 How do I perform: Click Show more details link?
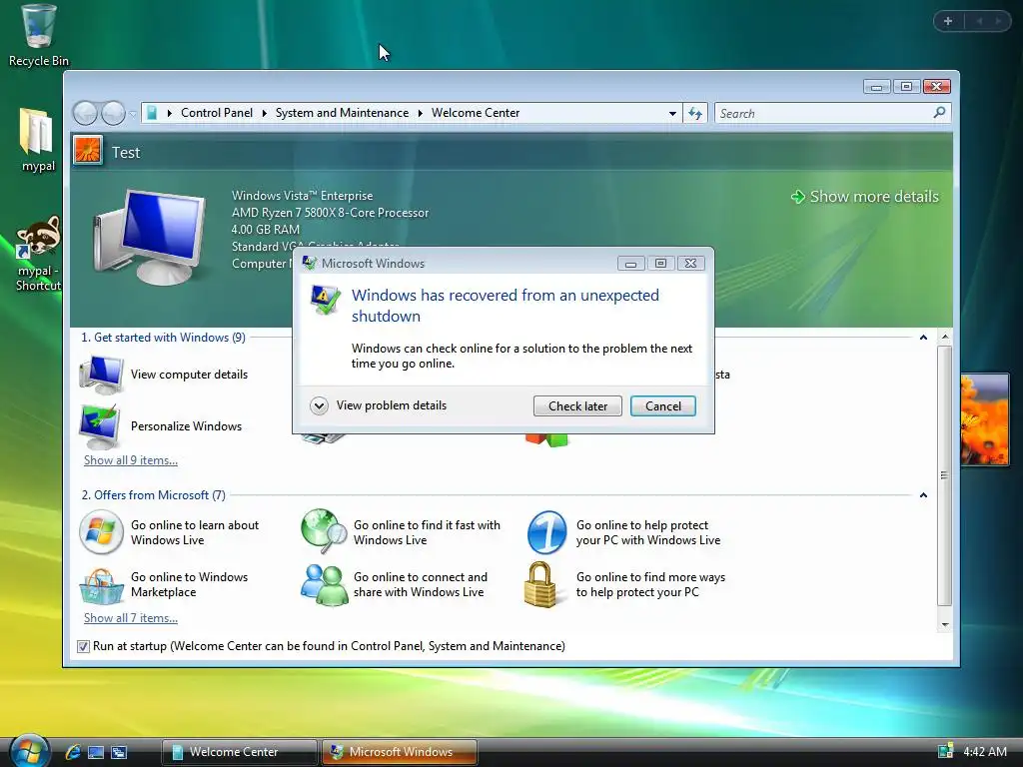865,197
